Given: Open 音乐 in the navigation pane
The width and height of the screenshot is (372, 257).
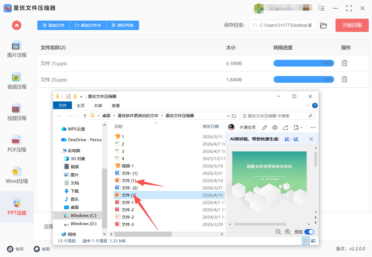Looking at the screenshot, I should point(71,199).
